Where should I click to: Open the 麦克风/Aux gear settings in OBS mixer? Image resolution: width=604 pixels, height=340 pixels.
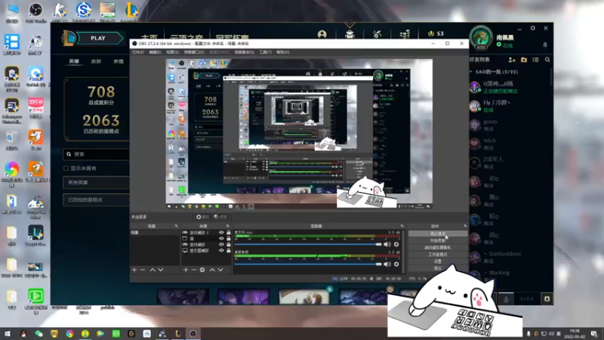[x=396, y=244]
